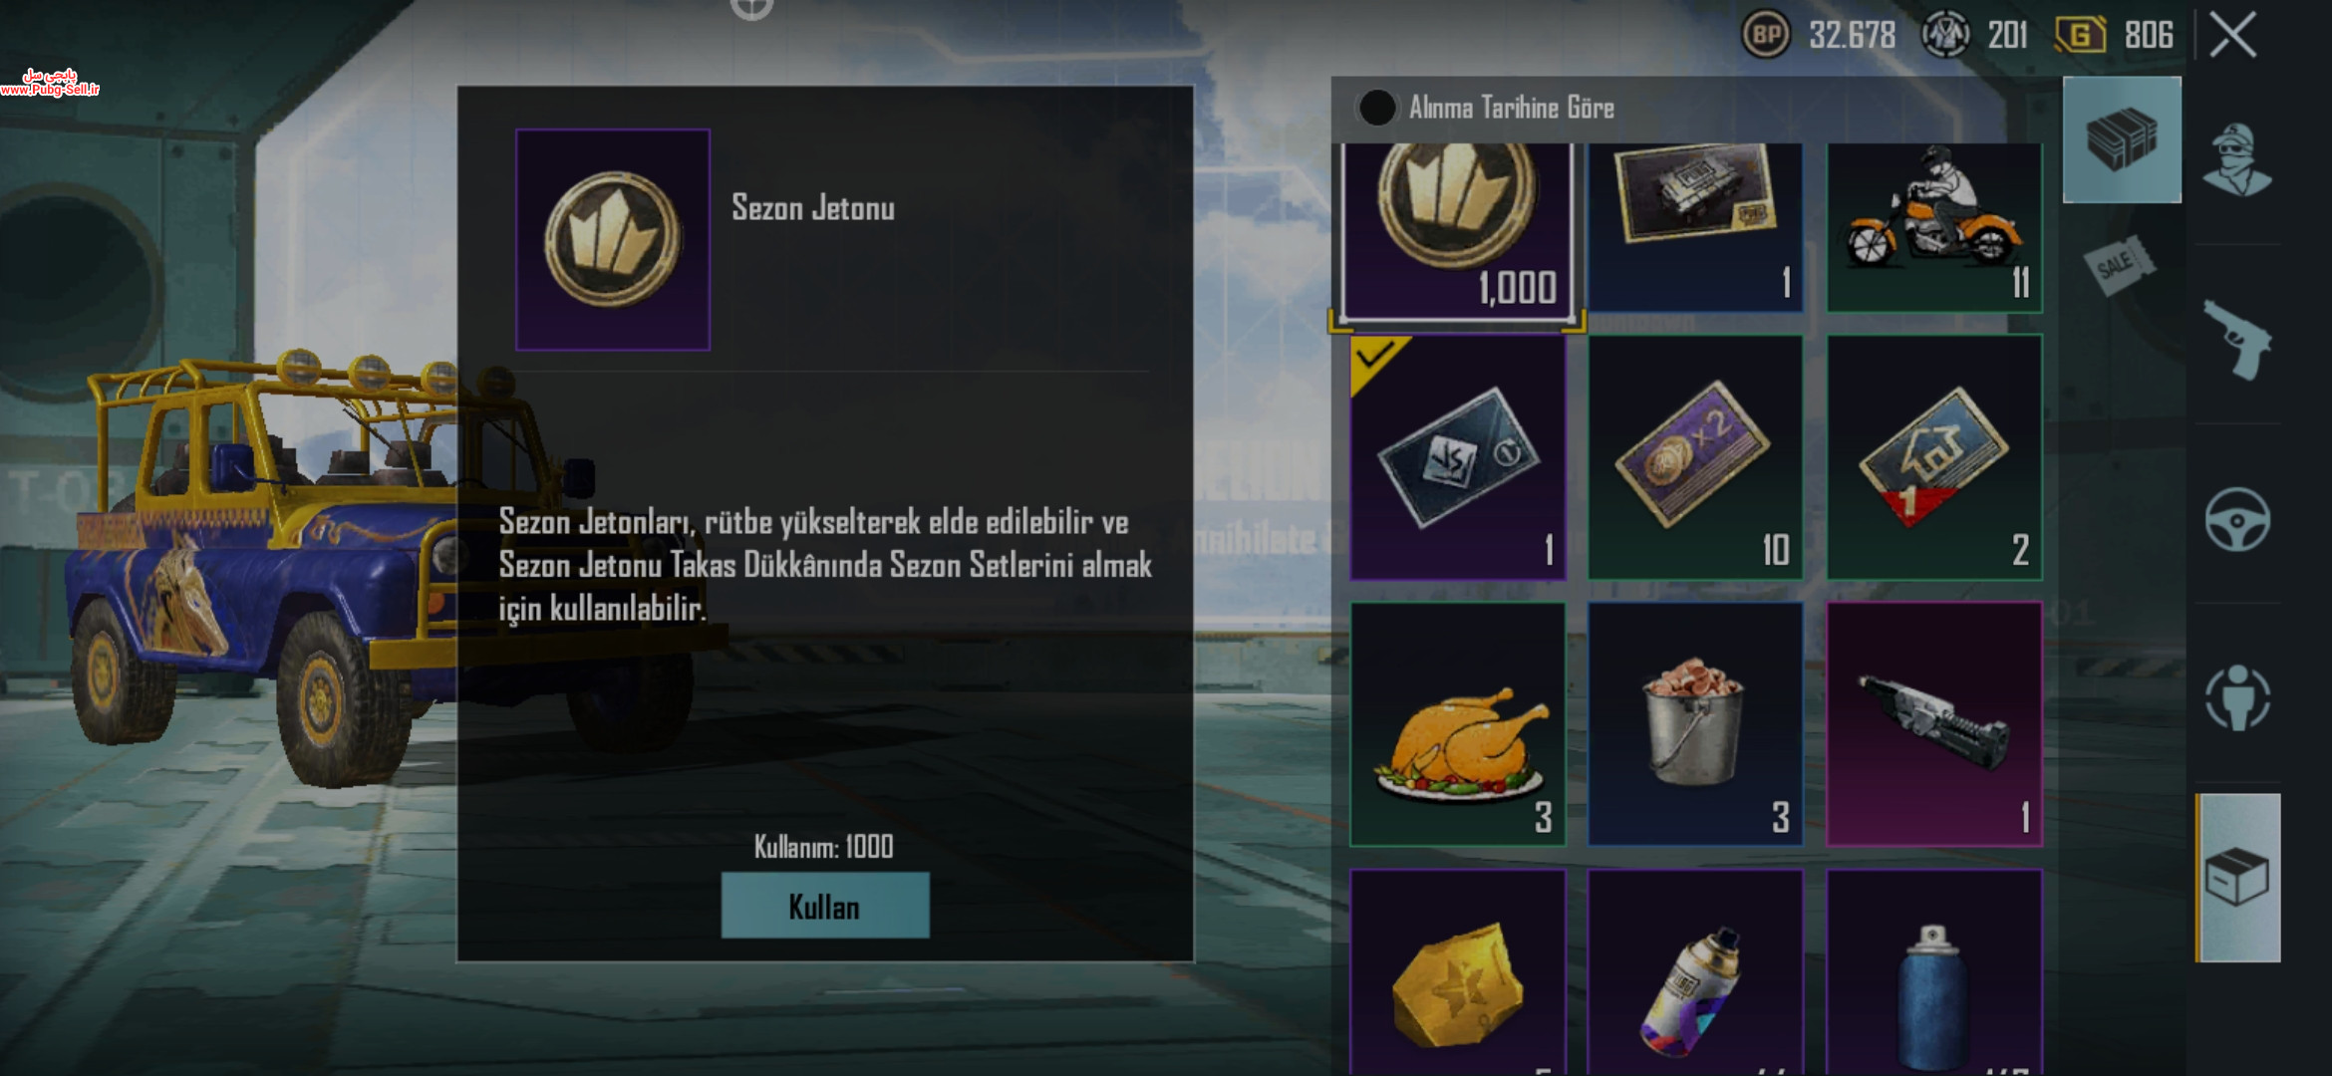Select the character outfit category icon
Image resolution: width=2332 pixels, height=1076 pixels.
2237,159
